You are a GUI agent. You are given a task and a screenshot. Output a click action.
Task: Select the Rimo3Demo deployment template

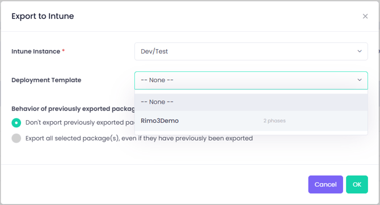251,121
